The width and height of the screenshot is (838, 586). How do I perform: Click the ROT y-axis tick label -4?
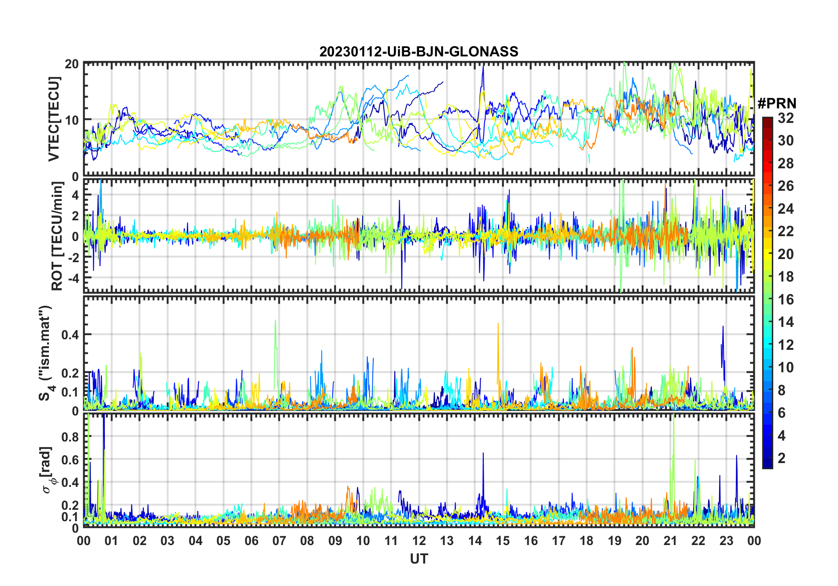[74, 278]
